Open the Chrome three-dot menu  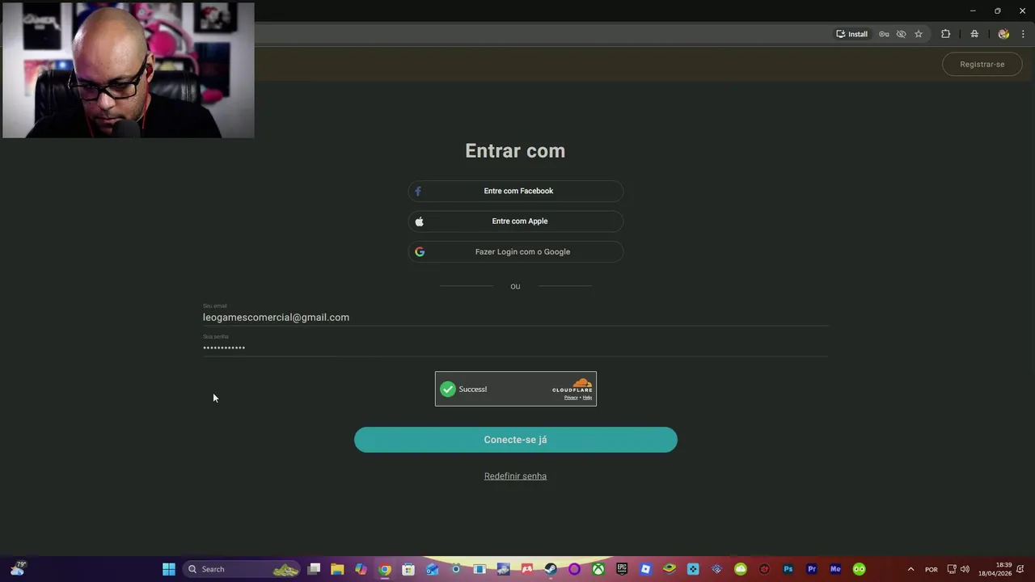pyautogui.click(x=1023, y=34)
